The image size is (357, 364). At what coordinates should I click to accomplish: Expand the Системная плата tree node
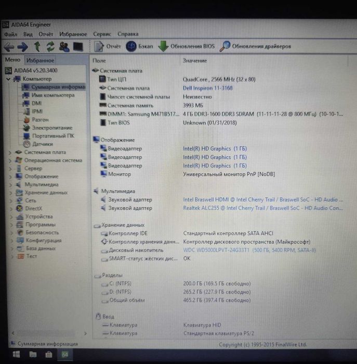click(x=10, y=153)
